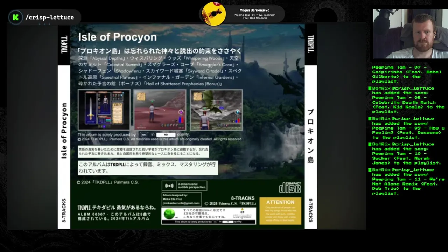Screen dimensions: 448x252
Task: Click the /crisp-lettuce channel name
Action: (x=49, y=17)
